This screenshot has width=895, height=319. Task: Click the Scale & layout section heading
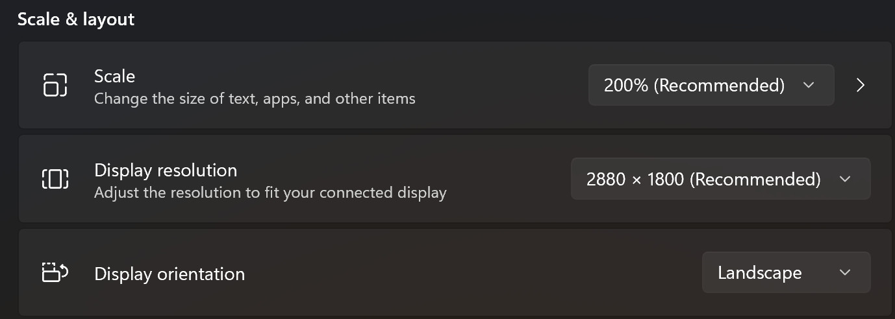tap(76, 19)
